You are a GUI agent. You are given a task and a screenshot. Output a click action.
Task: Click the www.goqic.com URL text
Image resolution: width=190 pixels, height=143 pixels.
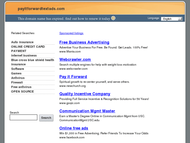(70, 103)
